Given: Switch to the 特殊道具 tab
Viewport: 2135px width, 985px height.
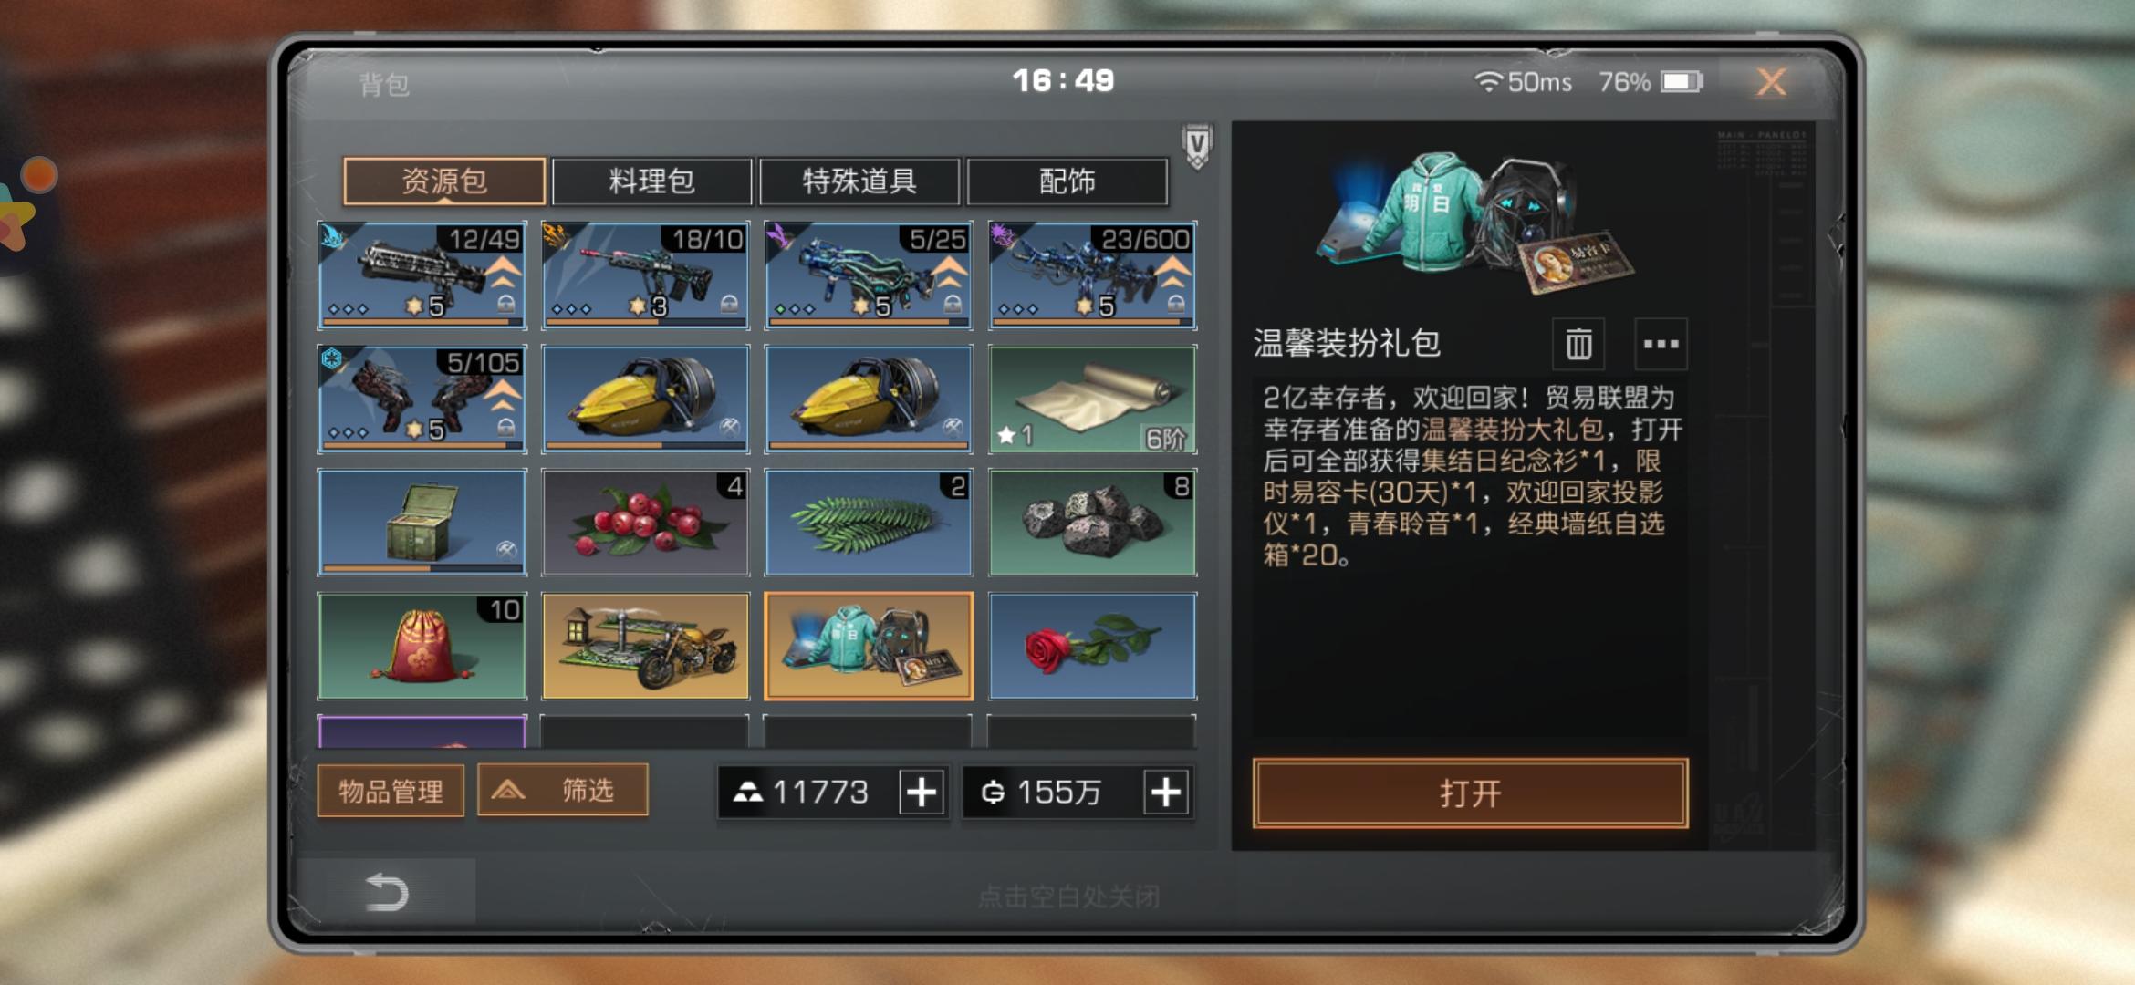Looking at the screenshot, I should pos(859,181).
